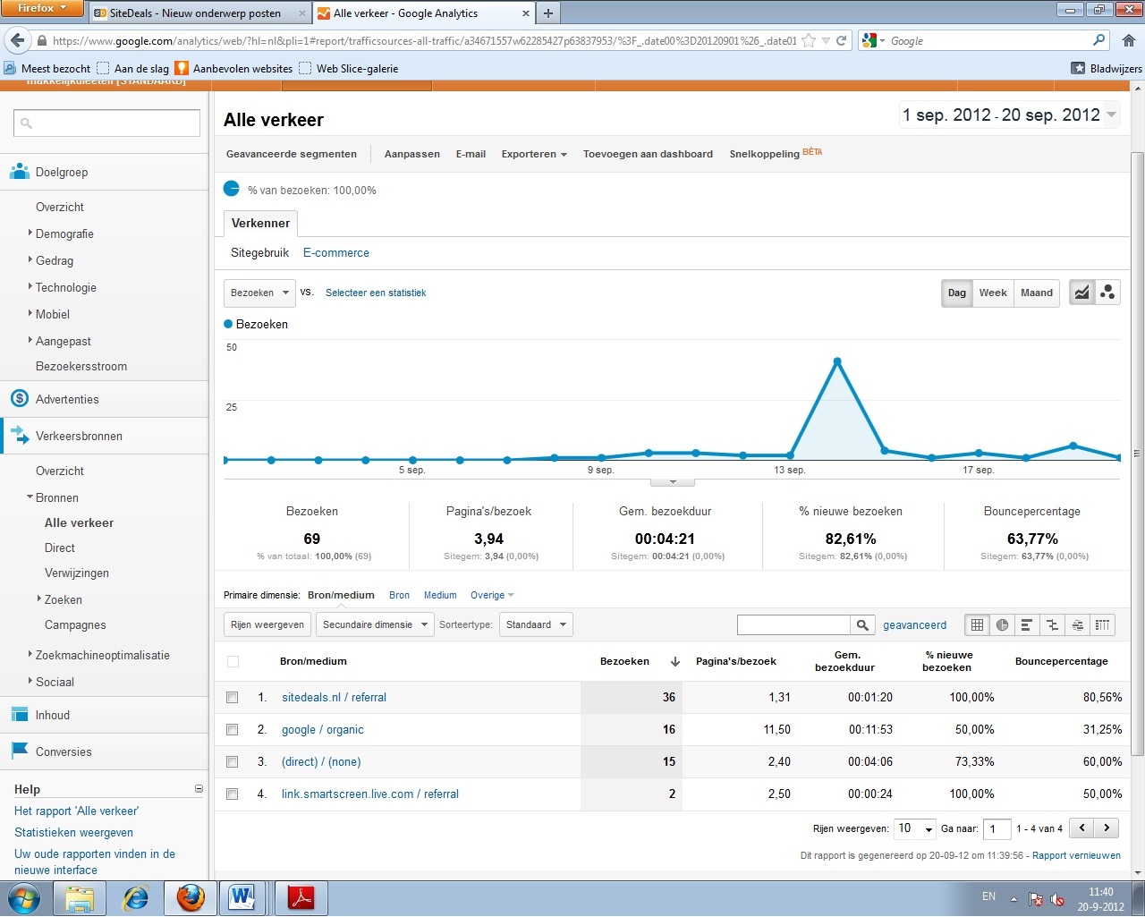Select the Sitegebruik metric group
The width and height of the screenshot is (1145, 917).
[x=259, y=253]
